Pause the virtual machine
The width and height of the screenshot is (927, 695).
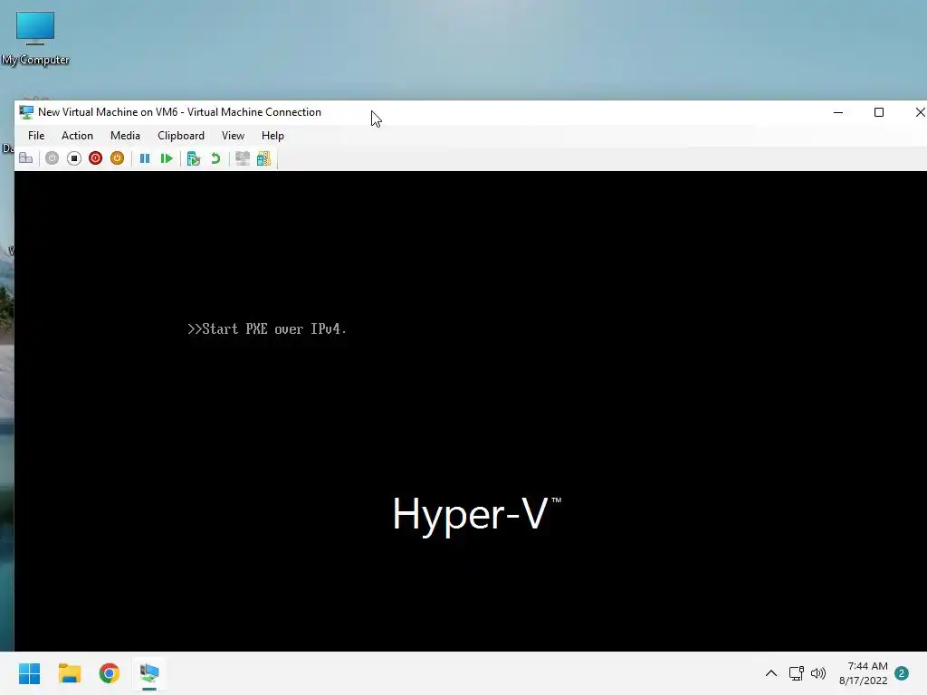click(x=144, y=158)
